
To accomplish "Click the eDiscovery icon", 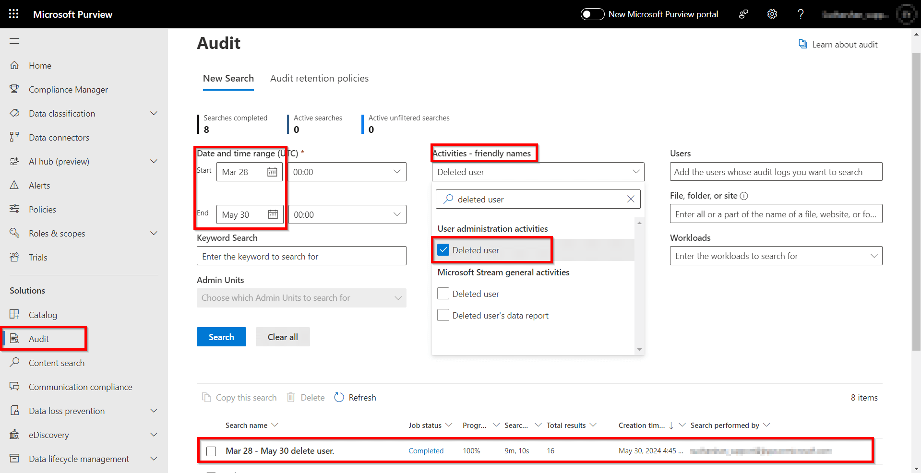I will (x=14, y=435).
